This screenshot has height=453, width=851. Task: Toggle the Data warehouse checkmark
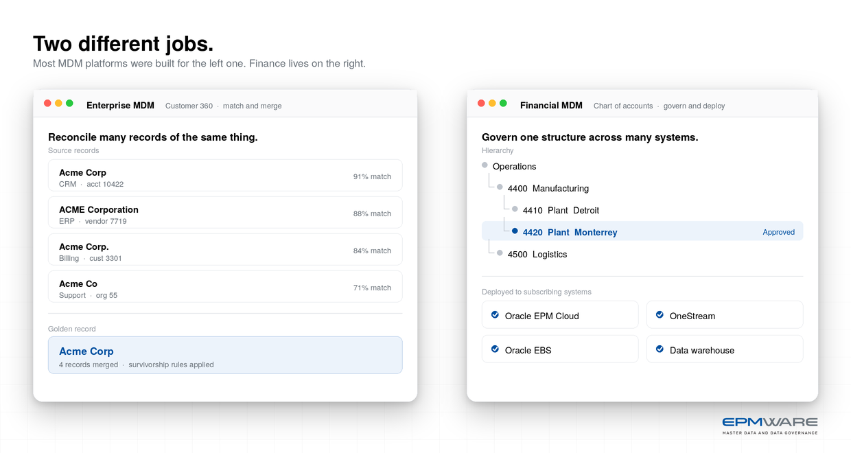[660, 349]
